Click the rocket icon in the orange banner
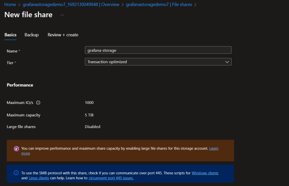Viewport: 289px width, 186px height. click(16, 149)
